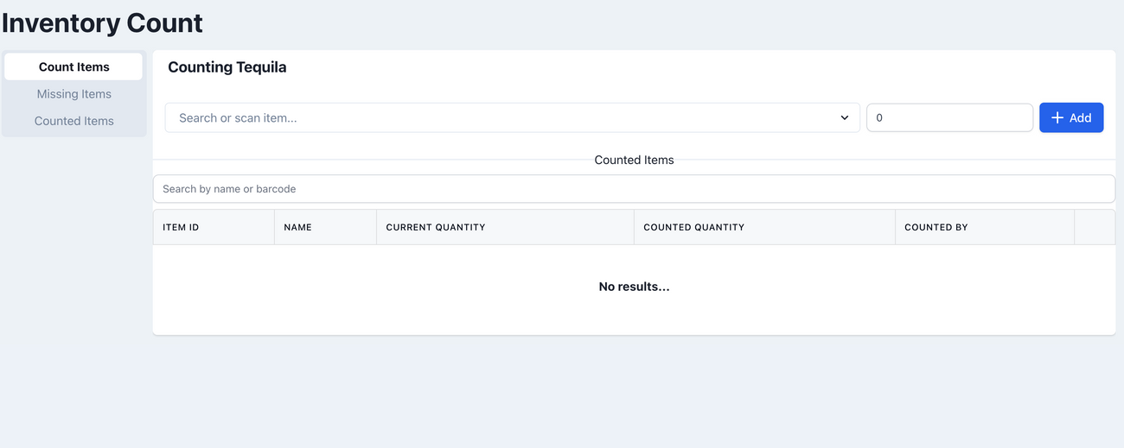Click the Counted Items divider label

(x=634, y=160)
